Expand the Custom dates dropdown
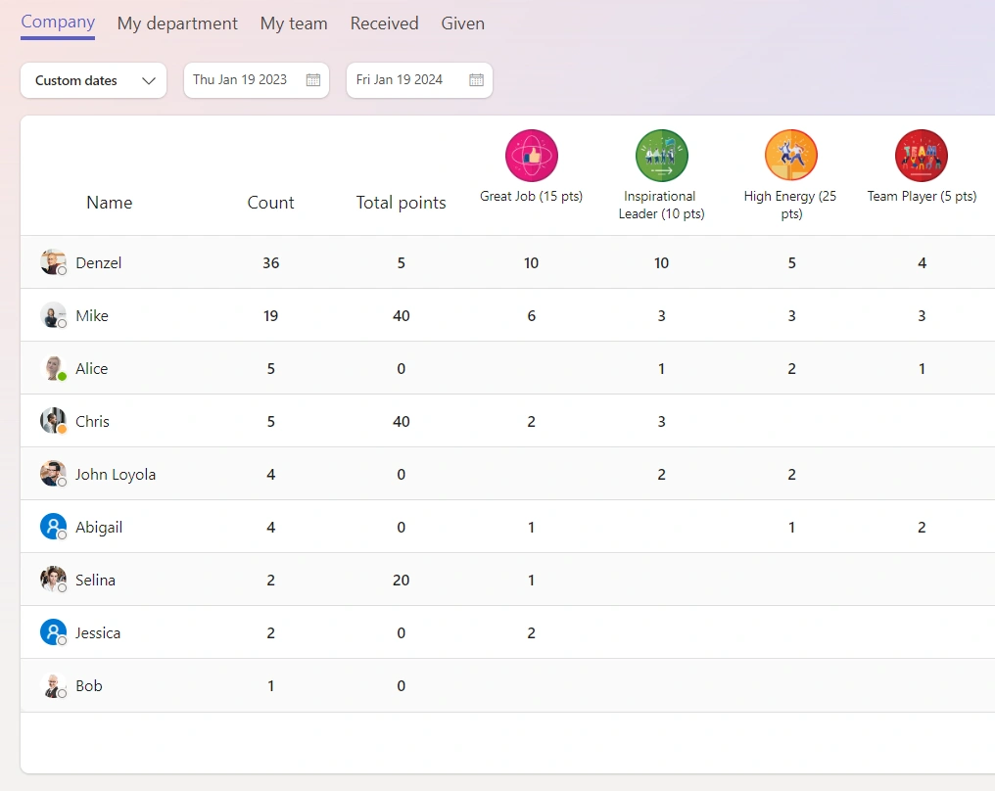 93,80
